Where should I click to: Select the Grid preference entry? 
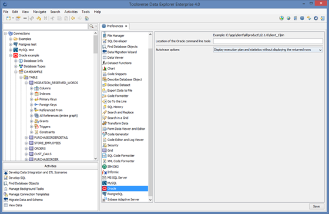[110, 151]
